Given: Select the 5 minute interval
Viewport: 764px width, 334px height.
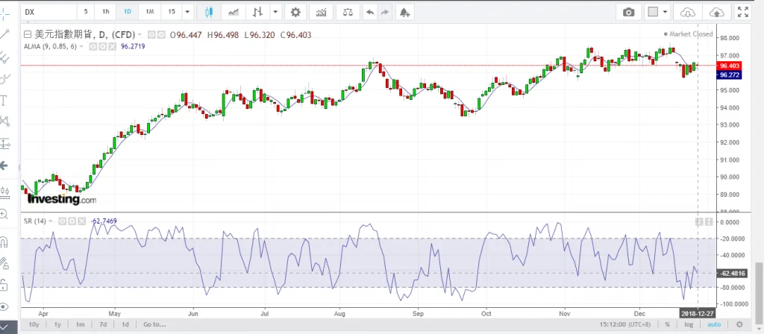Looking at the screenshot, I should tap(86, 12).
